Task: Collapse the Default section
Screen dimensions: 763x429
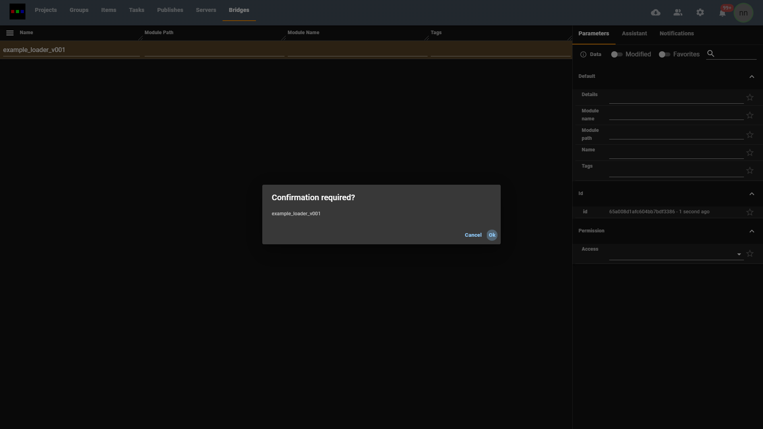Action: 751,77
